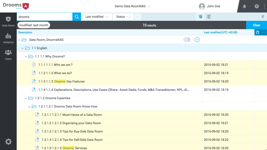Screen dimensions: 267x150
Task: Open the Analytics sidebar section
Action: [x=8, y=38]
